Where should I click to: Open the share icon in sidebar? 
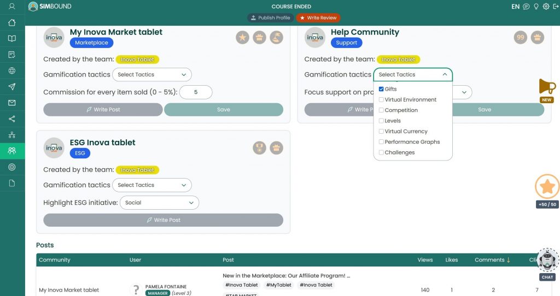[12, 119]
